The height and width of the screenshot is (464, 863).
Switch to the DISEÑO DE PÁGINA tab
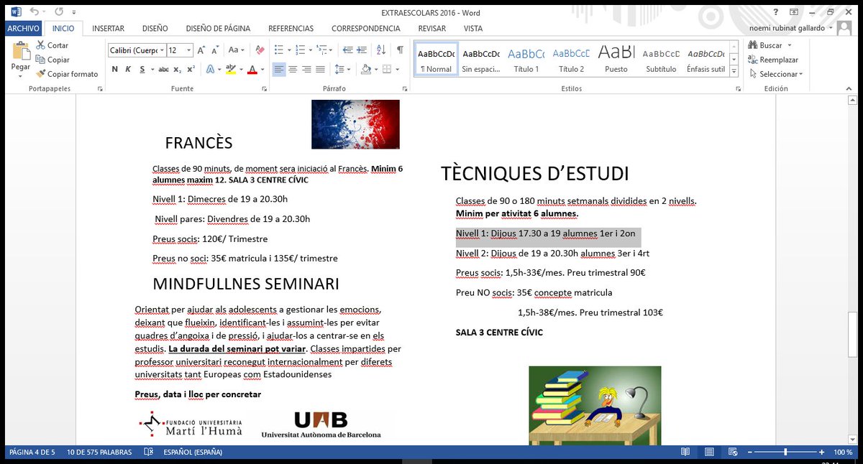(218, 29)
